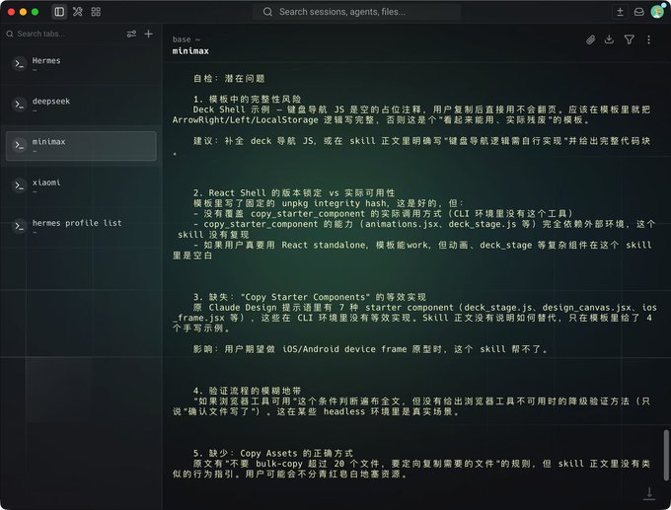Open the grid layout view icon
The image size is (671, 510).
pos(96,12)
